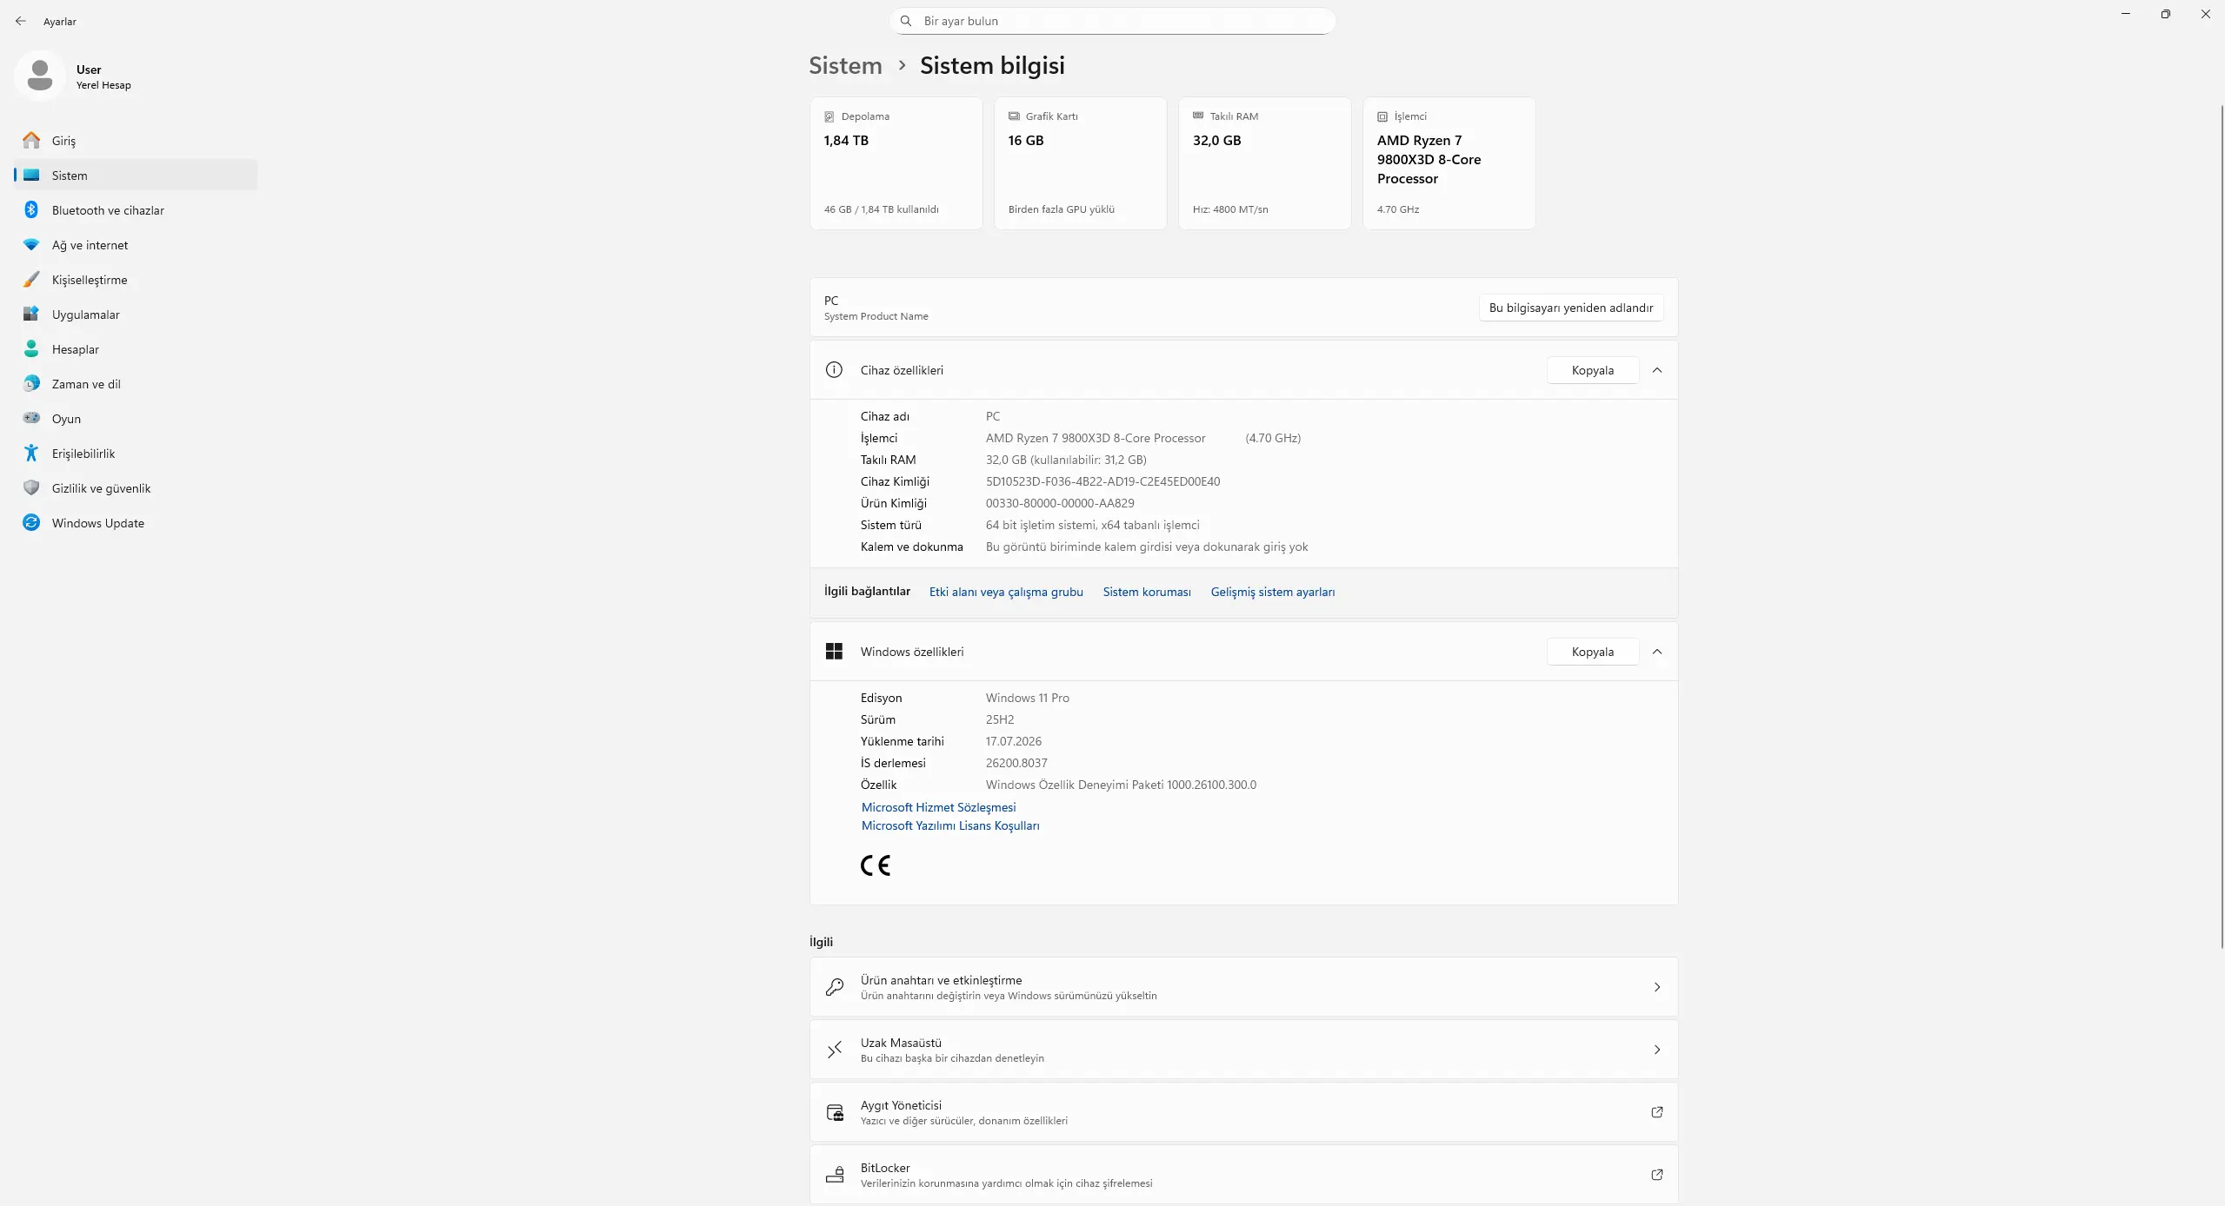This screenshot has height=1206, width=2225.
Task: Open Uzak Masaüstü settings
Action: [1243, 1050]
